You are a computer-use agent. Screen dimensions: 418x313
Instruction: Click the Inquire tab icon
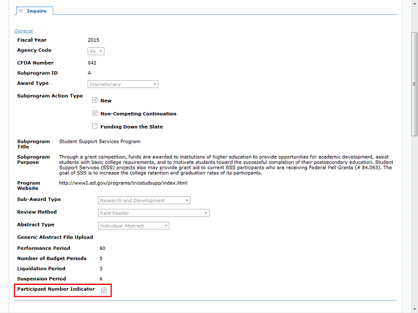click(21, 11)
